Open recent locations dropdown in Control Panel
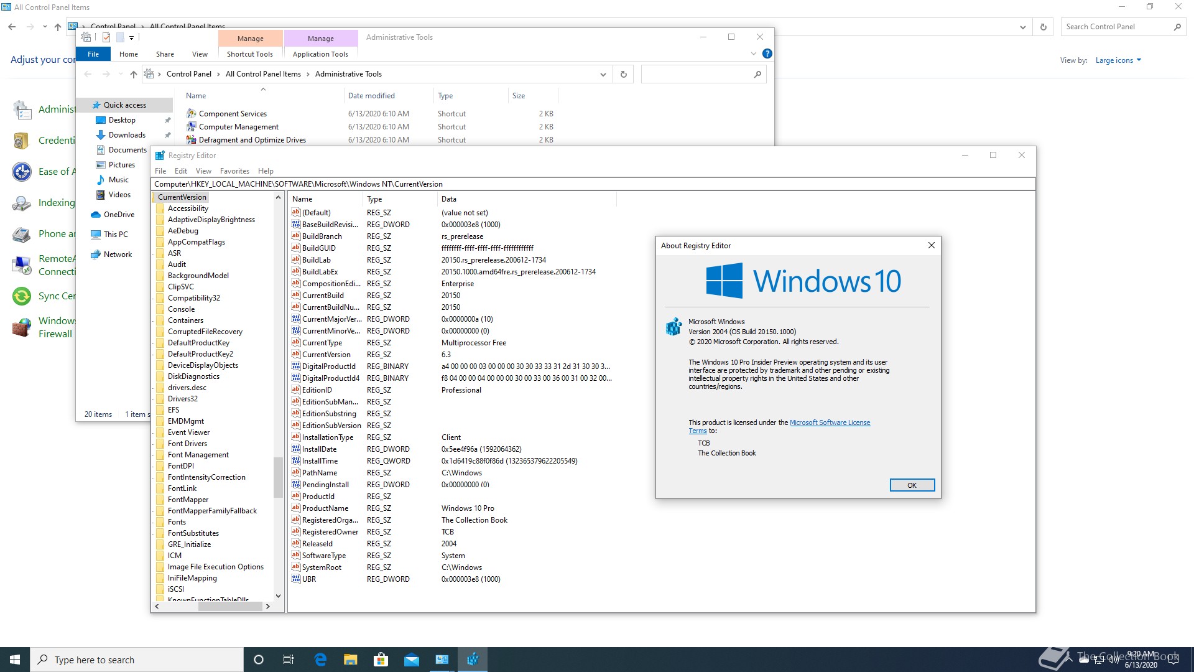The height and width of the screenshot is (672, 1194). [x=45, y=27]
